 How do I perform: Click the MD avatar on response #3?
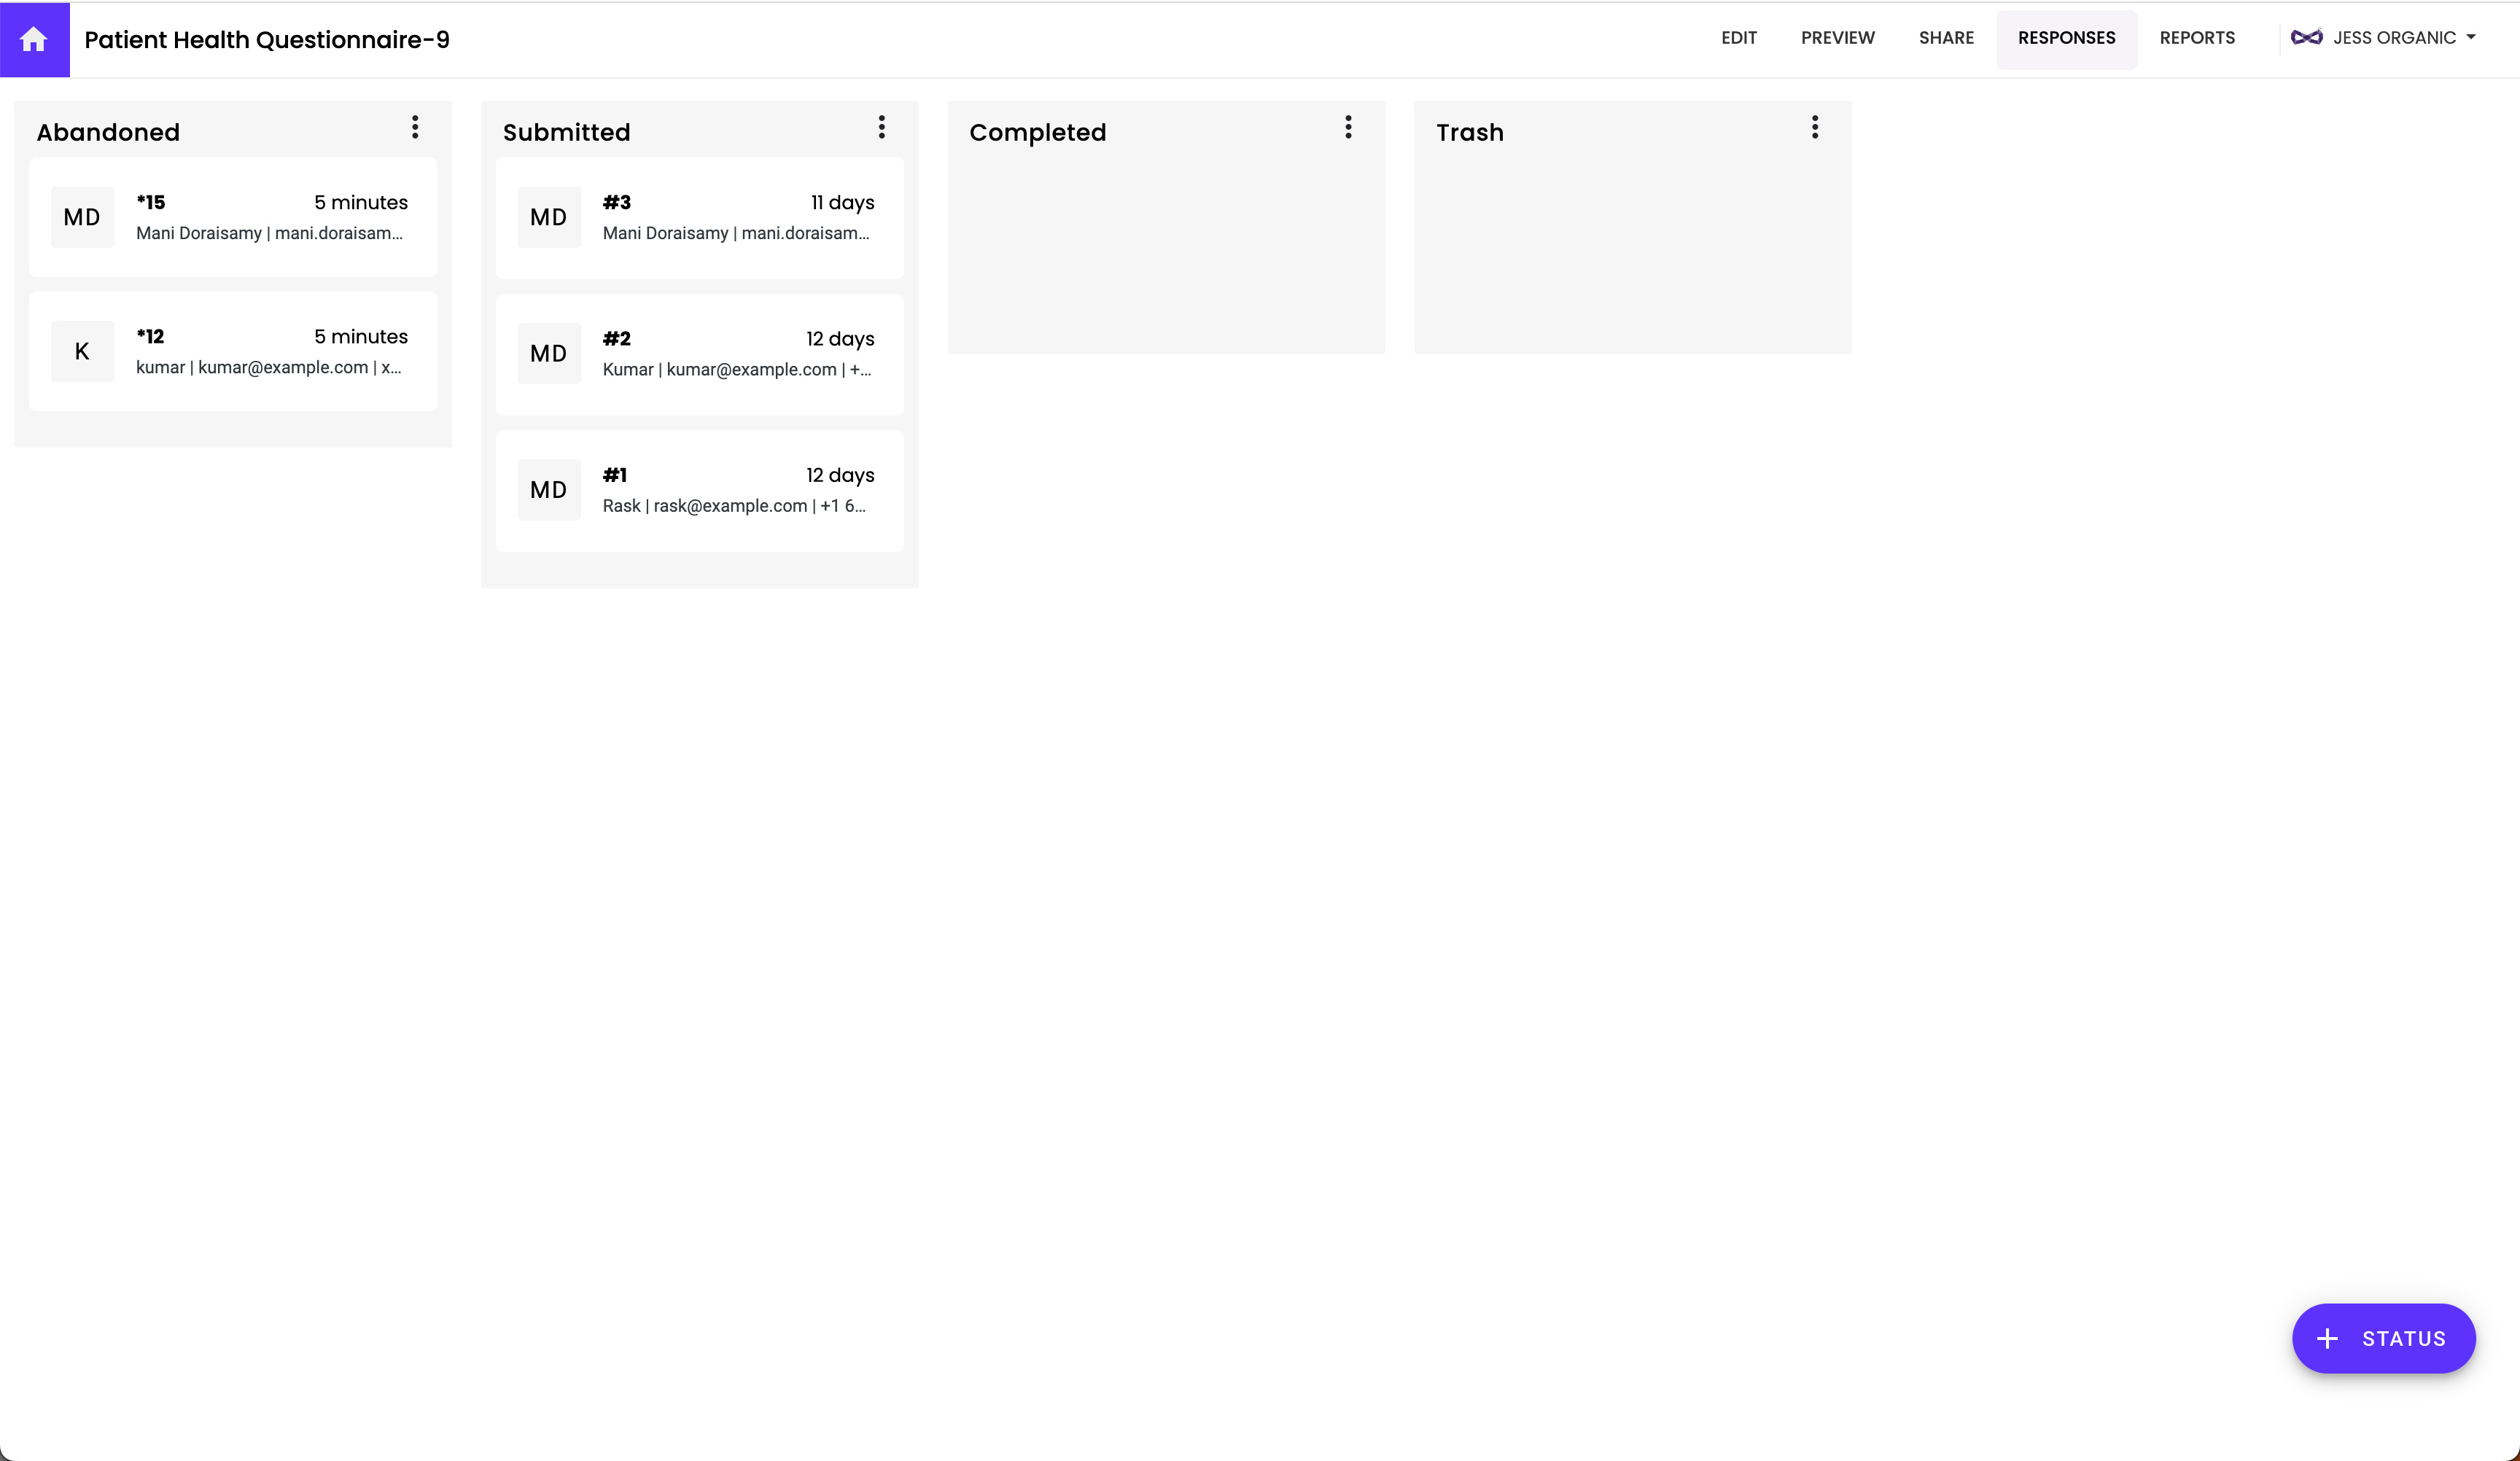[x=548, y=216]
